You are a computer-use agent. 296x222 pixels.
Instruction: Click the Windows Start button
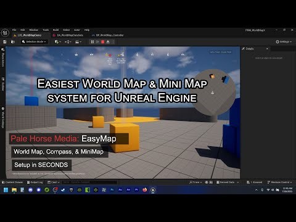coord(6,190)
